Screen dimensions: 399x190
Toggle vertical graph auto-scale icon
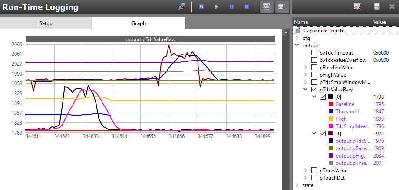(280, 7)
